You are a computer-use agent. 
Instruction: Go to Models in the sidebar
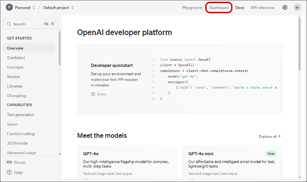coord(13,77)
